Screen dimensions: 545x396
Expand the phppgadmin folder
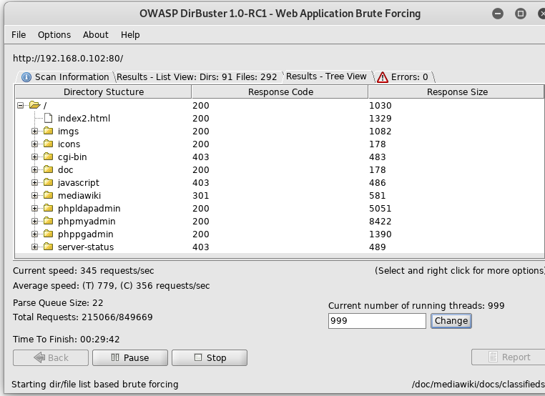tap(34, 234)
